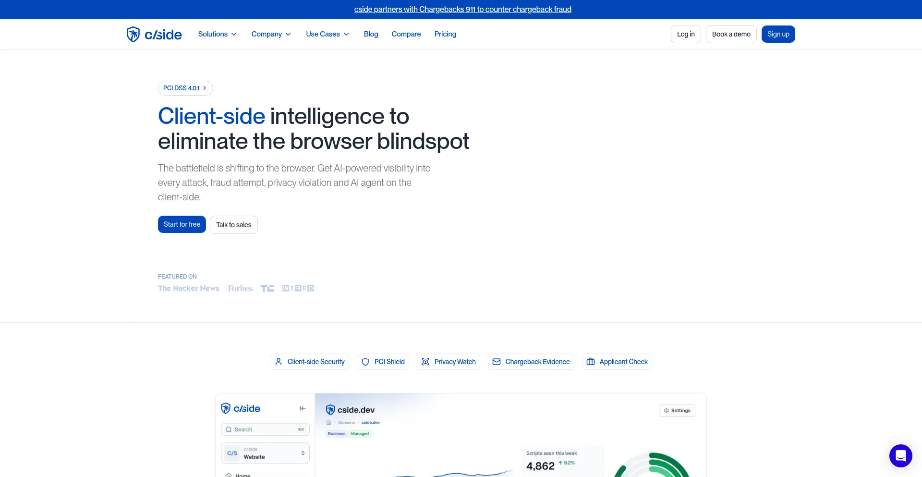
Task: Switch to the Privacy Watch tab
Action: point(449,362)
